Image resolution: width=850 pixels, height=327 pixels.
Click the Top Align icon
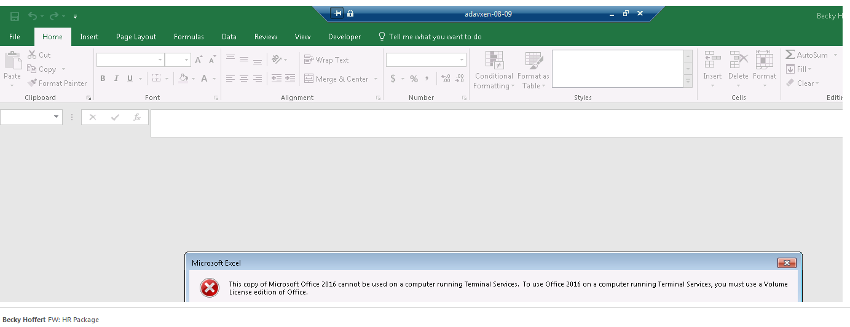click(x=230, y=60)
